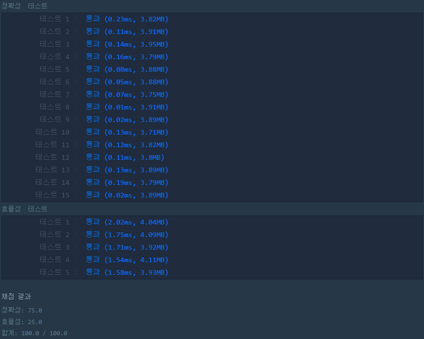
Task: Click the 효율성 테스트 section heading
Action: click(24, 209)
